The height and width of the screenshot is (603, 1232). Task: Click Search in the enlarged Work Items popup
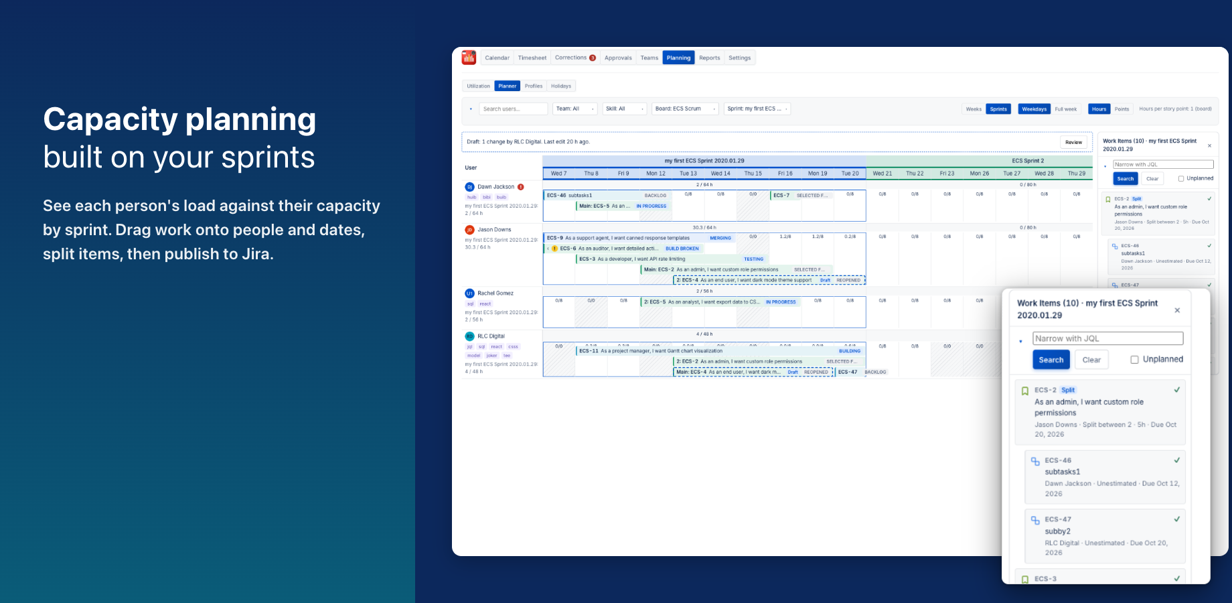tap(1051, 360)
